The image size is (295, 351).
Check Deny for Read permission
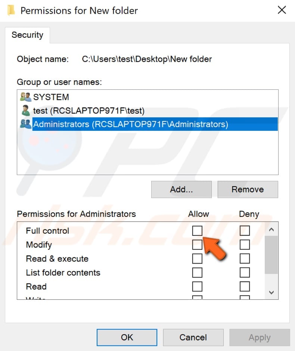click(x=245, y=286)
